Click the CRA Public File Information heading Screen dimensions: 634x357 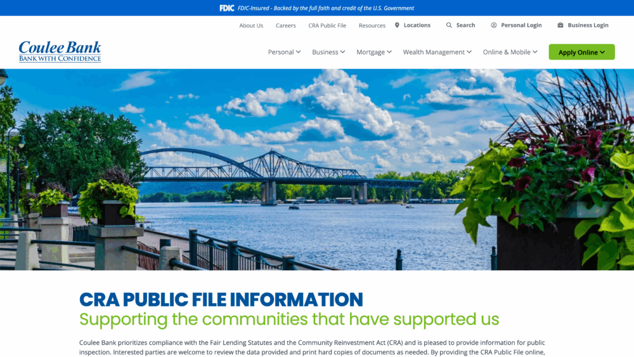[221, 299]
